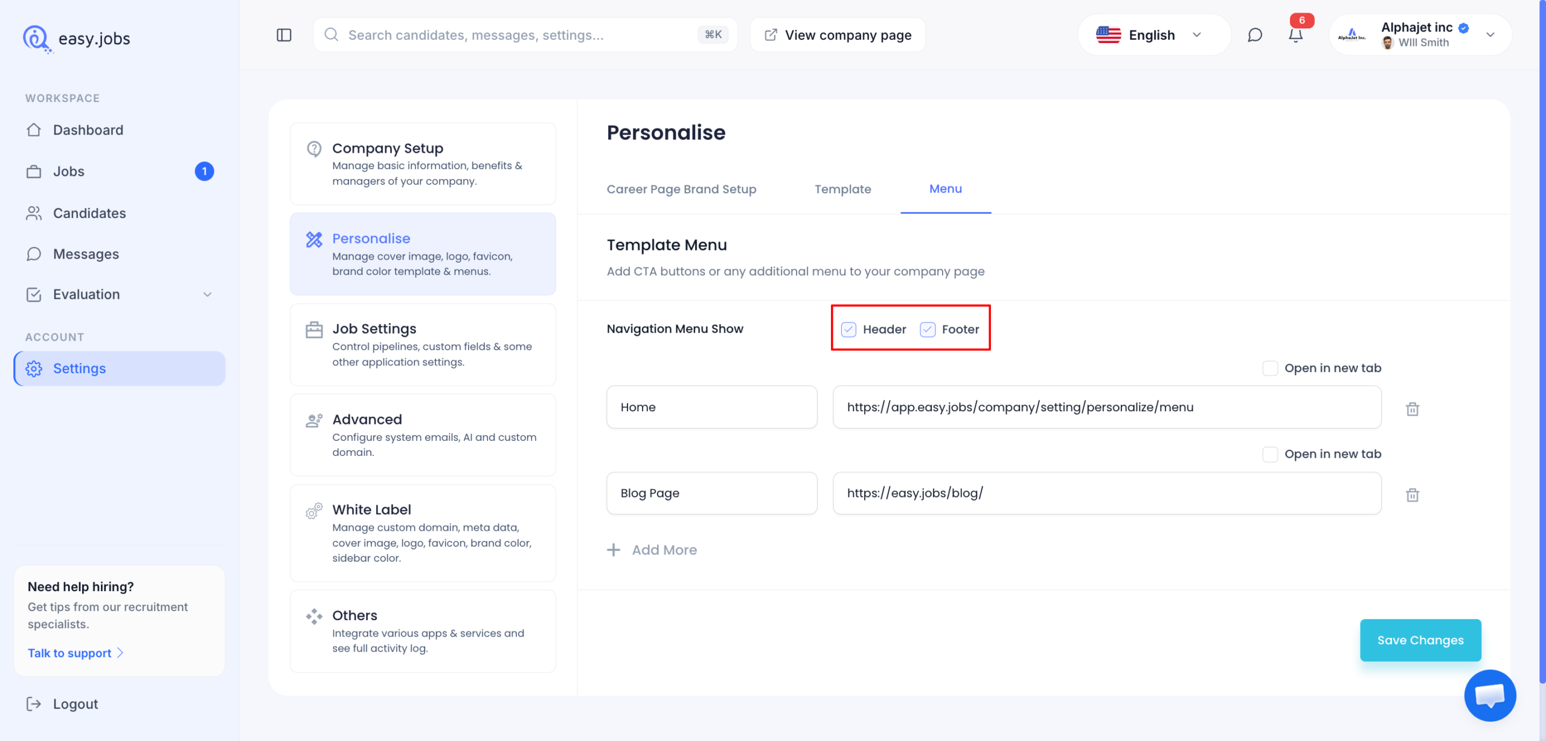The height and width of the screenshot is (741, 1546).
Task: Click the Will Smith avatar
Action: click(1388, 43)
